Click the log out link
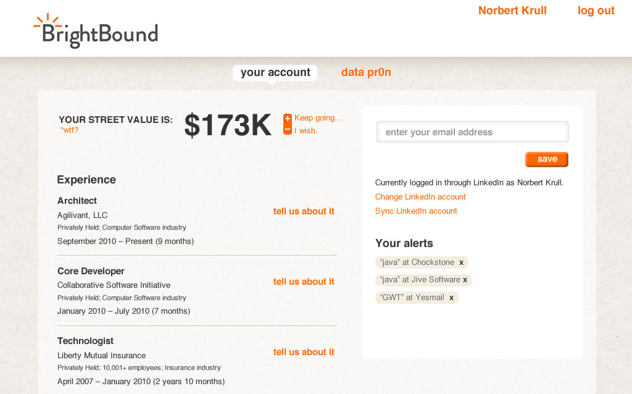The image size is (632, 394). [x=596, y=10]
